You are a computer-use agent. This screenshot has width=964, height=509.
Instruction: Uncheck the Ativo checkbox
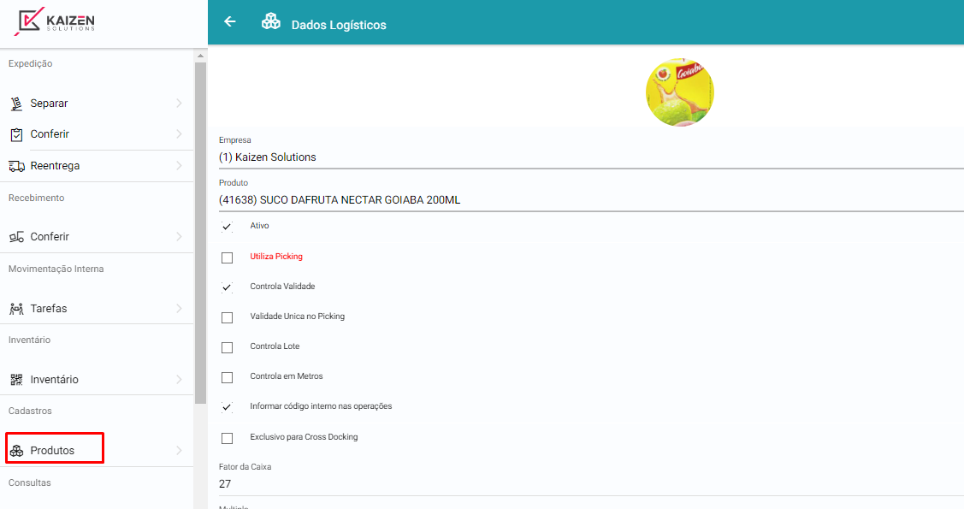(227, 227)
